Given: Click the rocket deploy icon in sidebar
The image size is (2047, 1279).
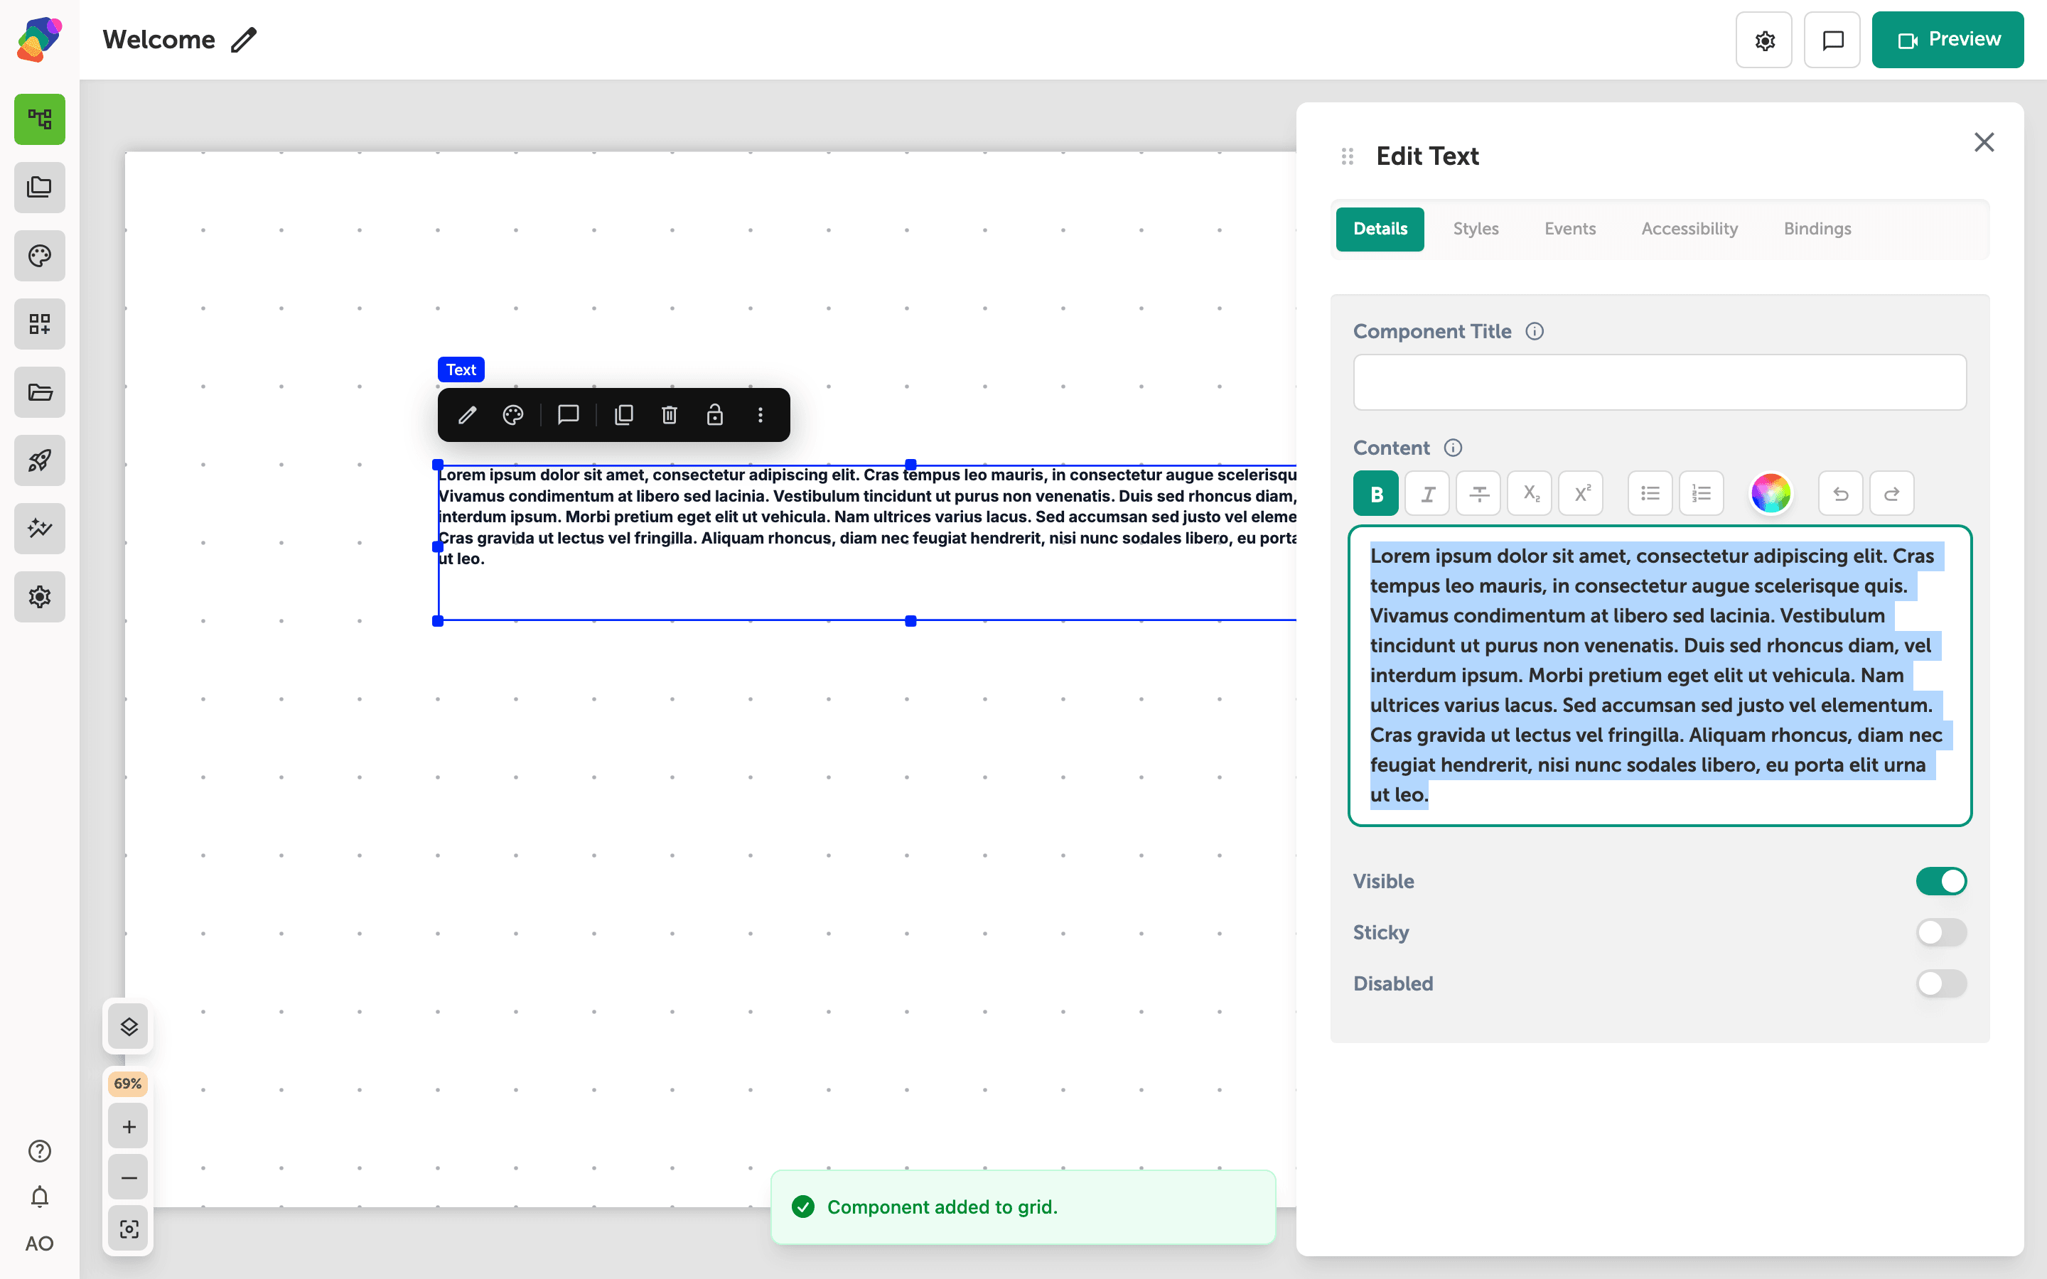Looking at the screenshot, I should [x=40, y=460].
